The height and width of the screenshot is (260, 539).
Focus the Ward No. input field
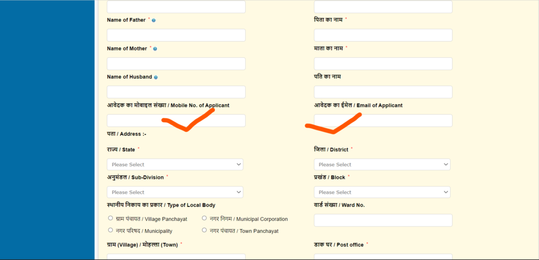click(x=383, y=220)
